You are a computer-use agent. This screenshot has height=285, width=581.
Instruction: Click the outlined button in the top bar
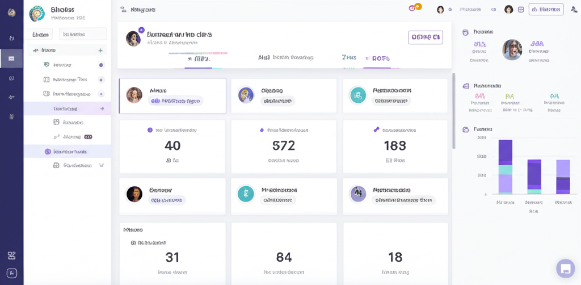546,10
